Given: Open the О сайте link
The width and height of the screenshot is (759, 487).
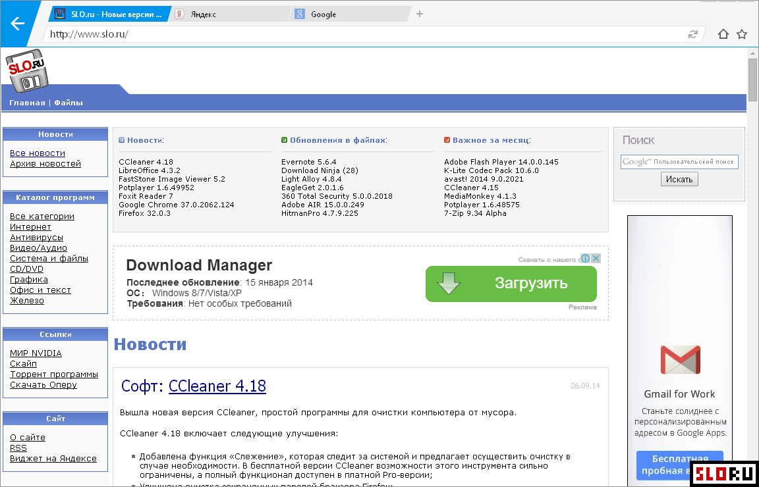Looking at the screenshot, I should tap(28, 437).
